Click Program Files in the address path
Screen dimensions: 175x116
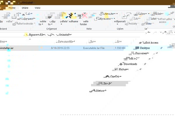(x=37, y=35)
